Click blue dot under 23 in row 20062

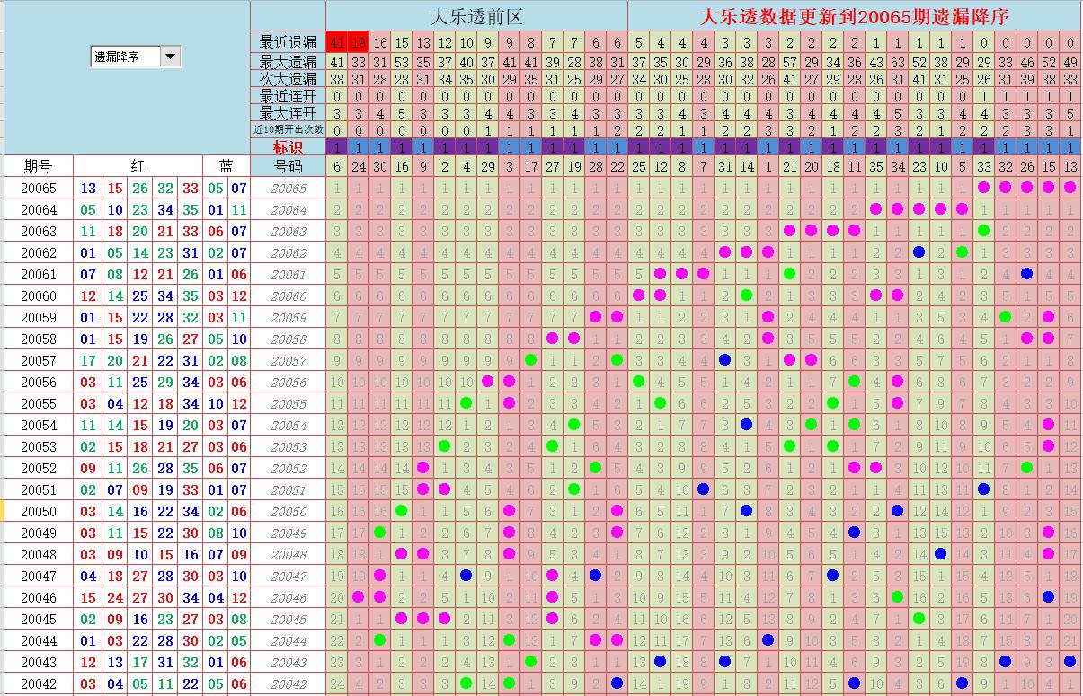tap(919, 252)
